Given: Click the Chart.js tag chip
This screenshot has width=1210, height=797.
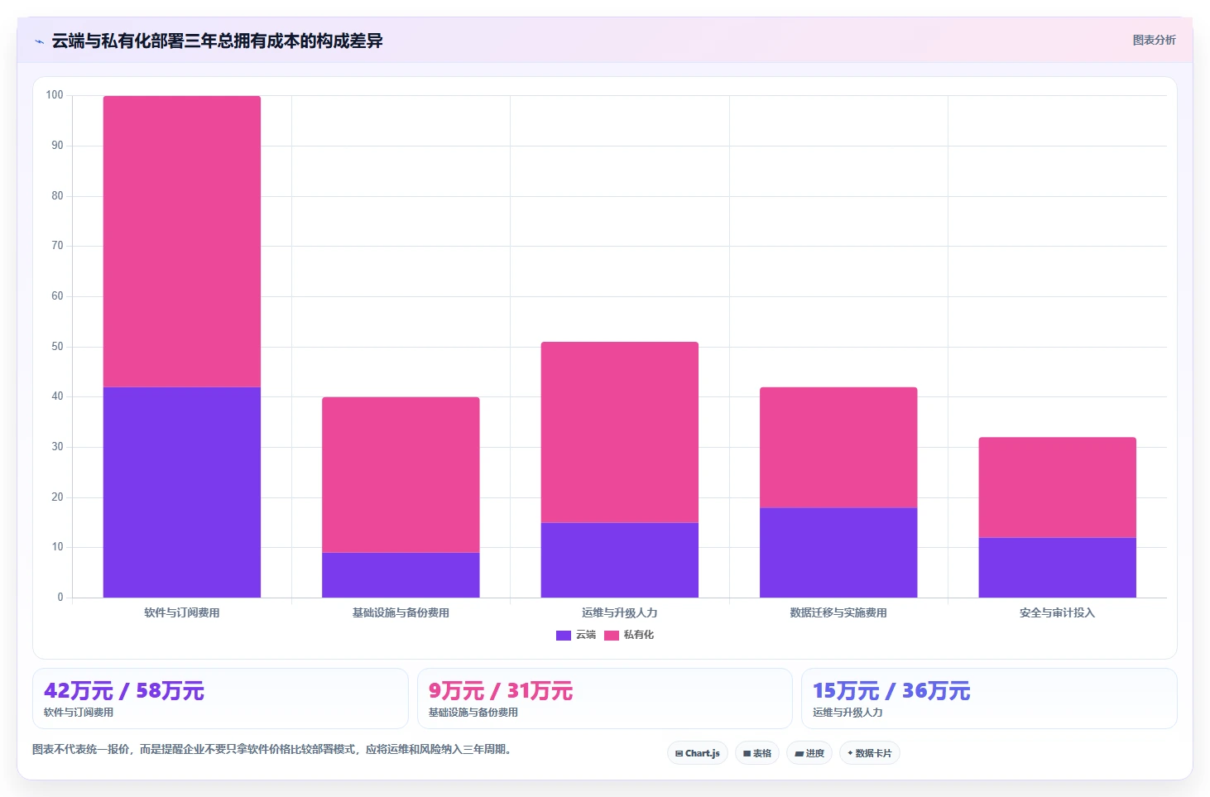Looking at the screenshot, I should pyautogui.click(x=698, y=753).
